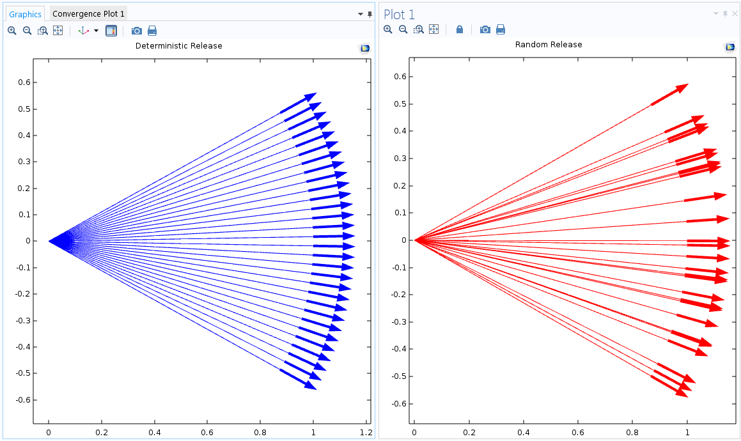This screenshot has height=441, width=741.
Task: Take image snapshot of the Graphics window
Action: click(137, 31)
